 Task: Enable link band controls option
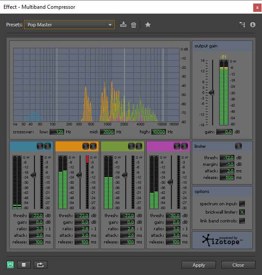point(242,221)
